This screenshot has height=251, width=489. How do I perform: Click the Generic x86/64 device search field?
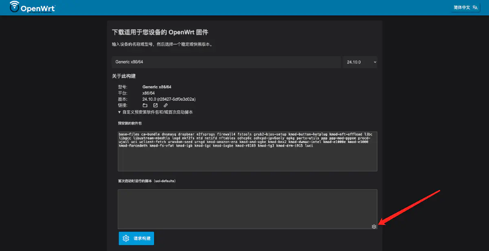[x=226, y=62]
